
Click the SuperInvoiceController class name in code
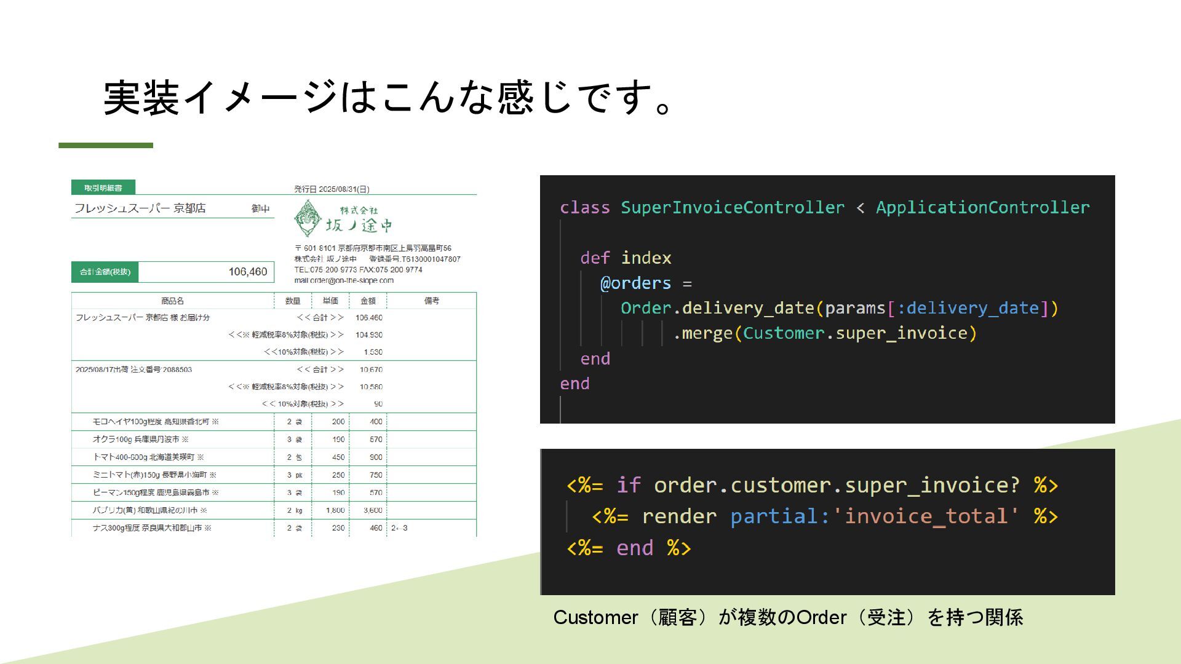tap(732, 208)
